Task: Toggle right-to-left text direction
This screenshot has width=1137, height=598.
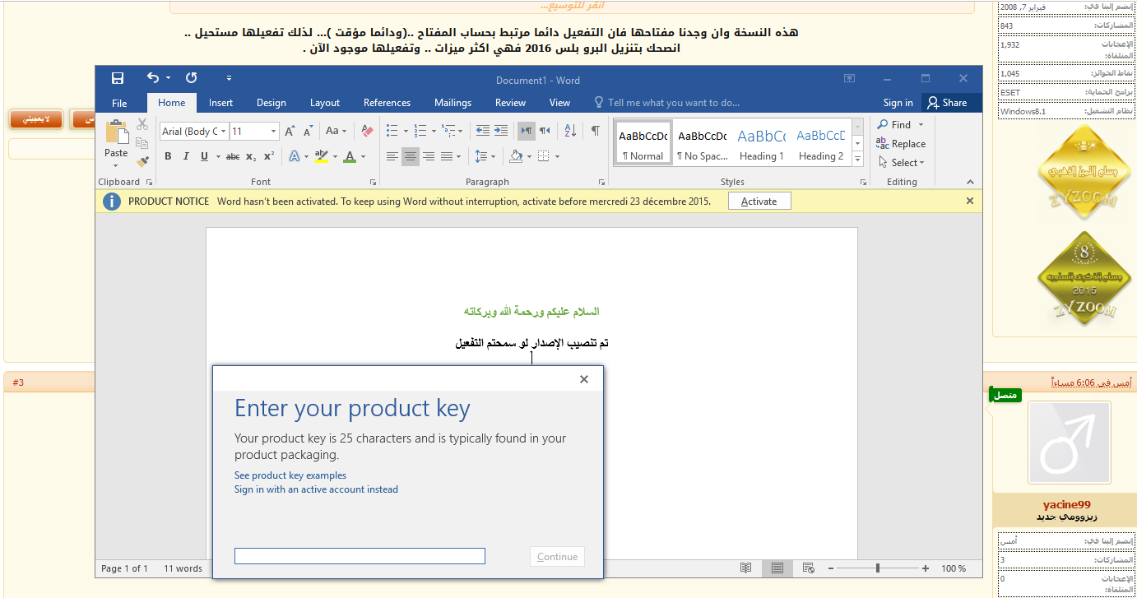Action: (545, 131)
